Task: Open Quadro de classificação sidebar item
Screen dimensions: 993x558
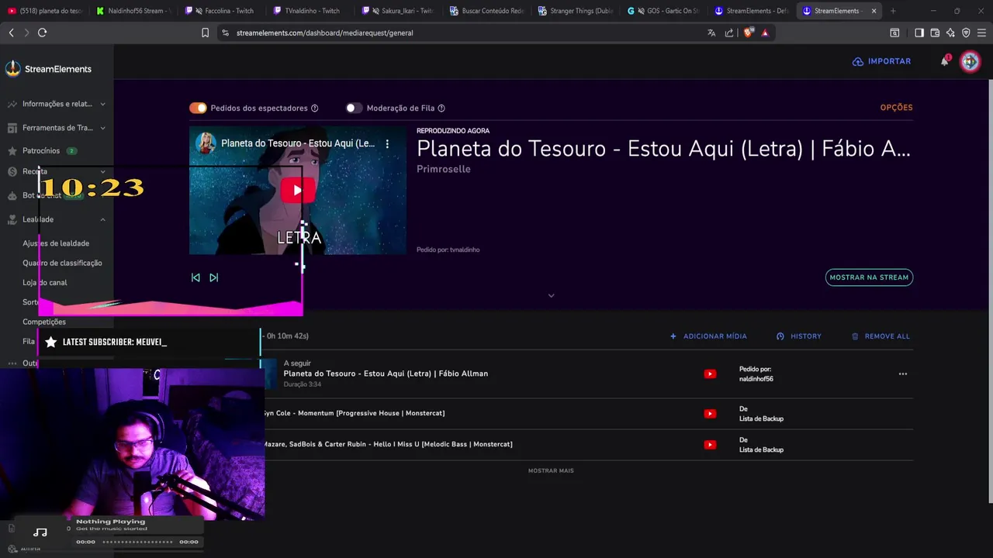Action: click(x=62, y=263)
